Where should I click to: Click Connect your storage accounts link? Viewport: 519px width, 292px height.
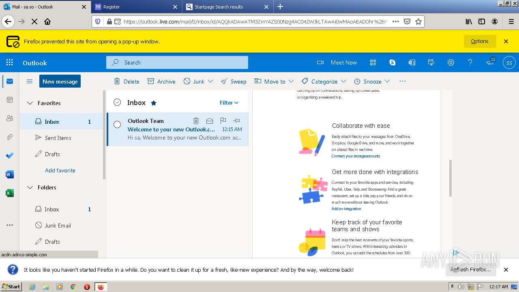coord(356,156)
